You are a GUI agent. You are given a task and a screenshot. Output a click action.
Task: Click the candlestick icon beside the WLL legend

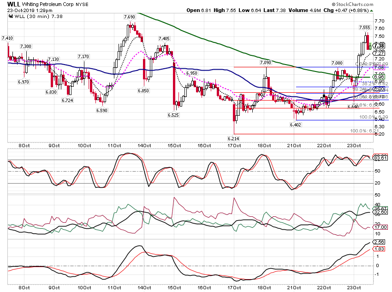click(11, 16)
